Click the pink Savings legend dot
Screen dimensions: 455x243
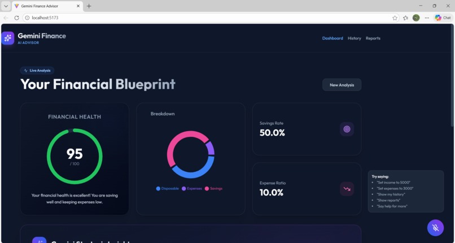click(207, 189)
